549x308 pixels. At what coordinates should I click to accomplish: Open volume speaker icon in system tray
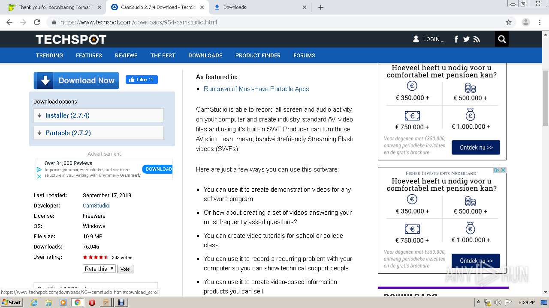[x=498, y=302]
